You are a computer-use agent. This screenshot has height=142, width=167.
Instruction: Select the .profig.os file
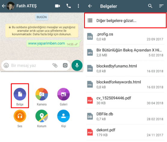(x=125, y=37)
